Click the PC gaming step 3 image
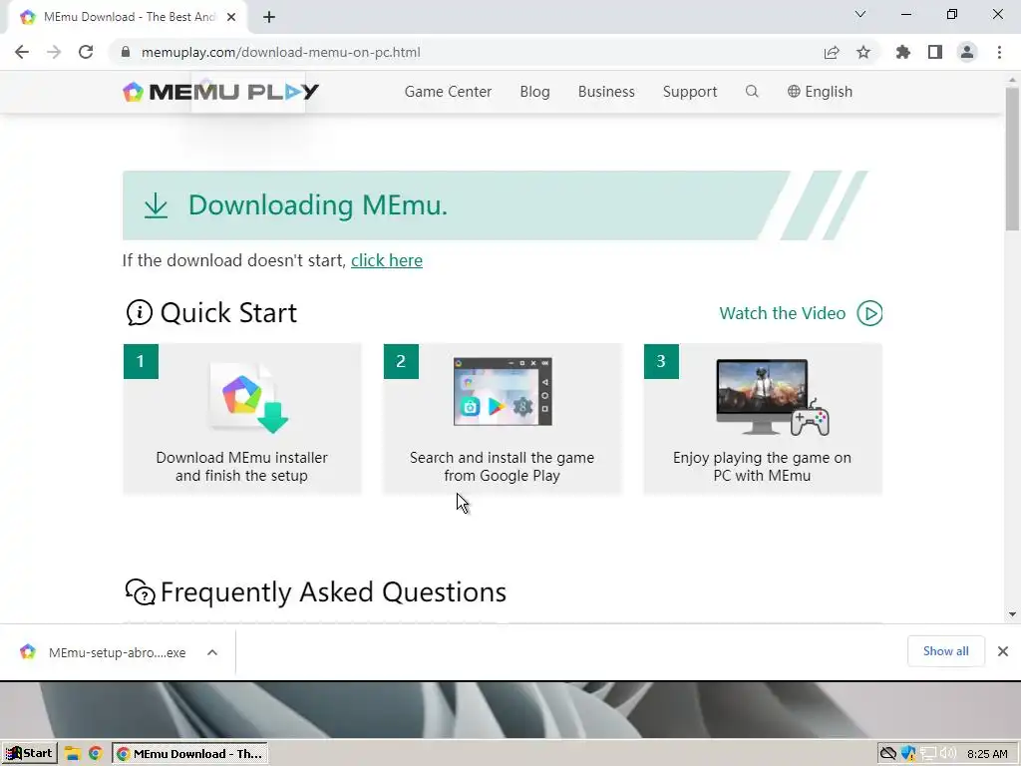Screen dimensions: 1021x766 point(773,397)
